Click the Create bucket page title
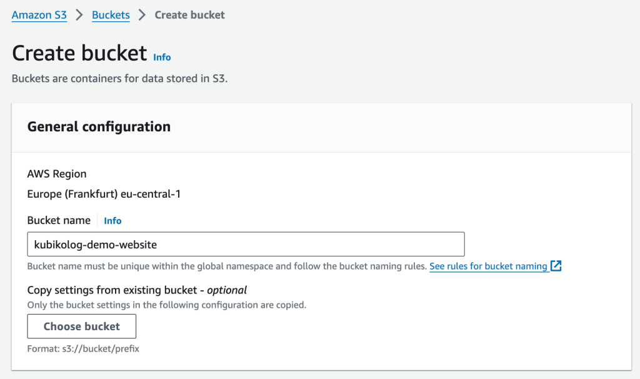Viewport: 640px width, 379px height. 79,53
